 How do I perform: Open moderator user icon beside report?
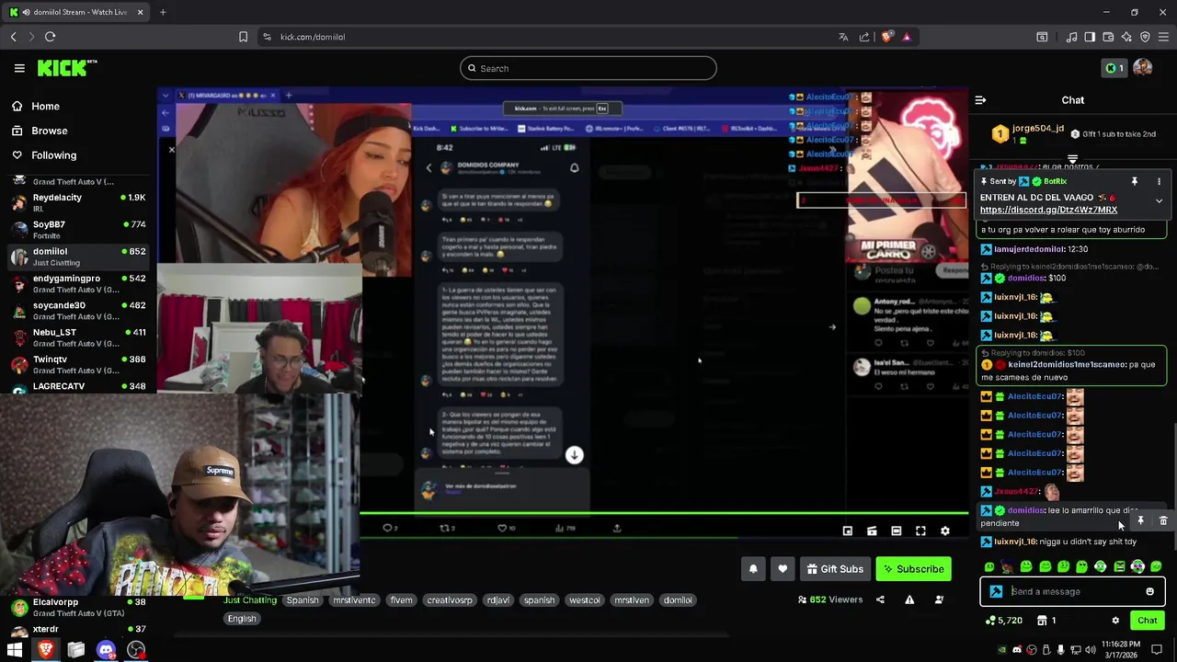939,599
